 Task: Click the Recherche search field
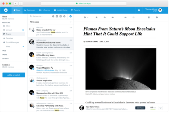(40, 16)
